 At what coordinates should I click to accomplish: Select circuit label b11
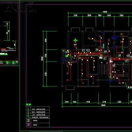[x=83, y=50]
